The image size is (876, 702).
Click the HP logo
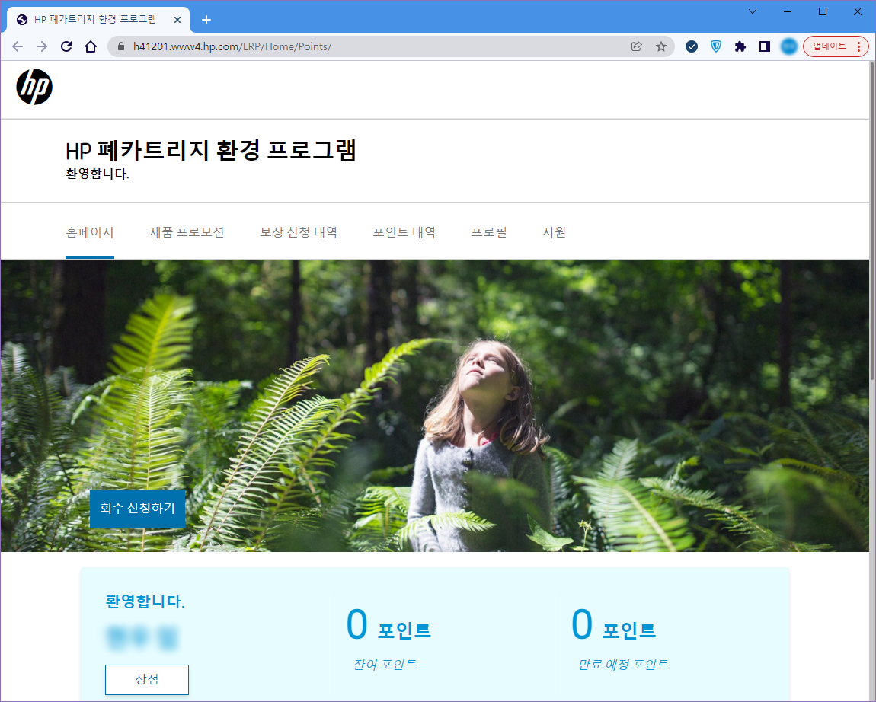coord(34,87)
